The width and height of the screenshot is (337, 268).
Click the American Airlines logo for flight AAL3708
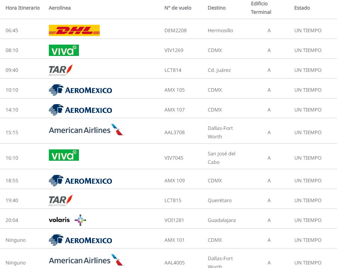pyautogui.click(x=86, y=130)
